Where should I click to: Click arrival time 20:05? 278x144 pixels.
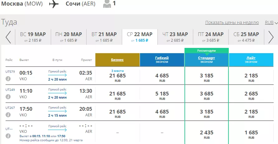(86, 109)
